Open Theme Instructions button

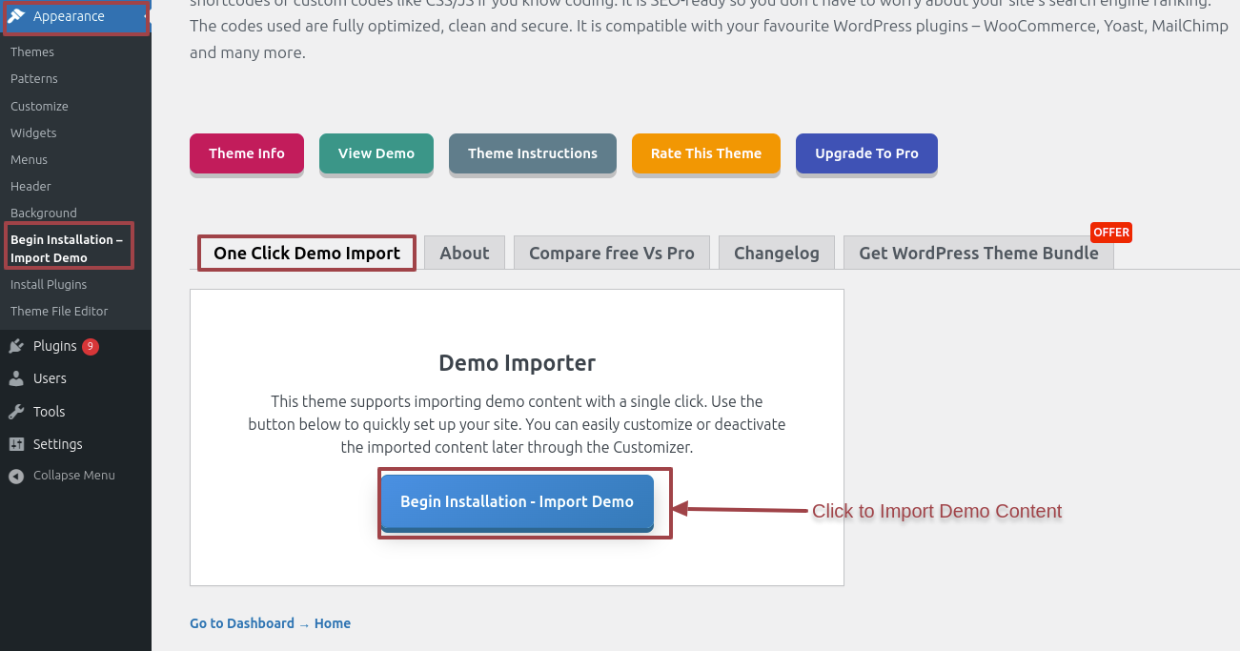coord(533,153)
